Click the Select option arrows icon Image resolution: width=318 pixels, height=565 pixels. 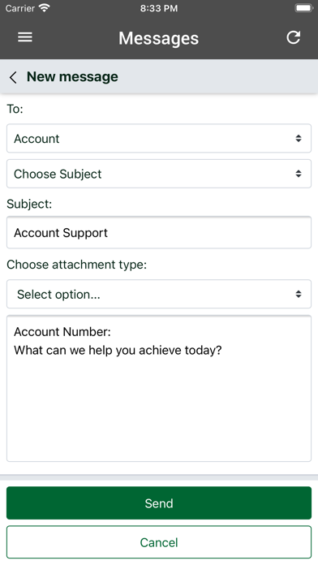299,294
